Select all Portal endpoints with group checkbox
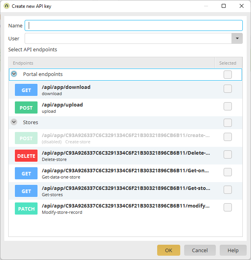The image size is (251, 260). pyautogui.click(x=228, y=74)
